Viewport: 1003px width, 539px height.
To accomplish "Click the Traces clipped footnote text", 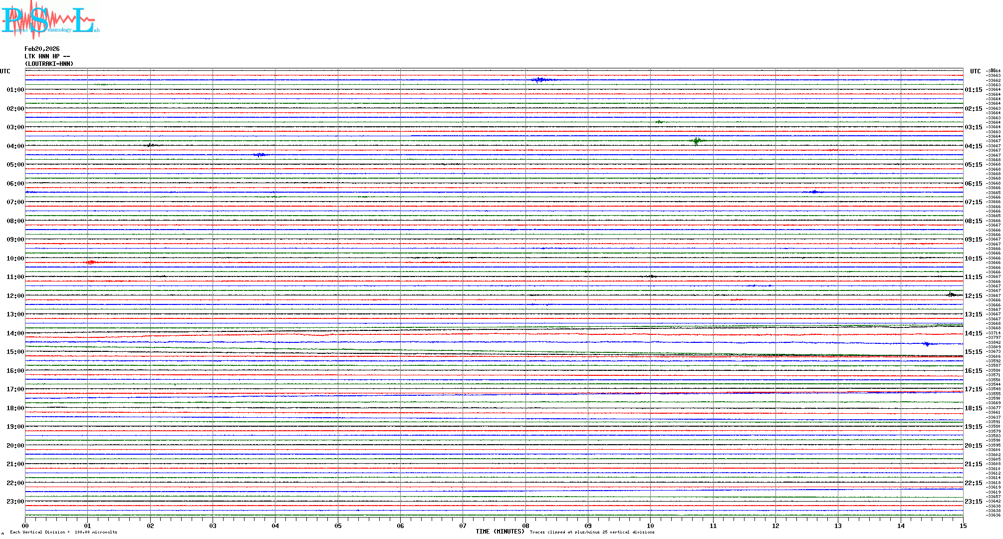I will coord(592,532).
